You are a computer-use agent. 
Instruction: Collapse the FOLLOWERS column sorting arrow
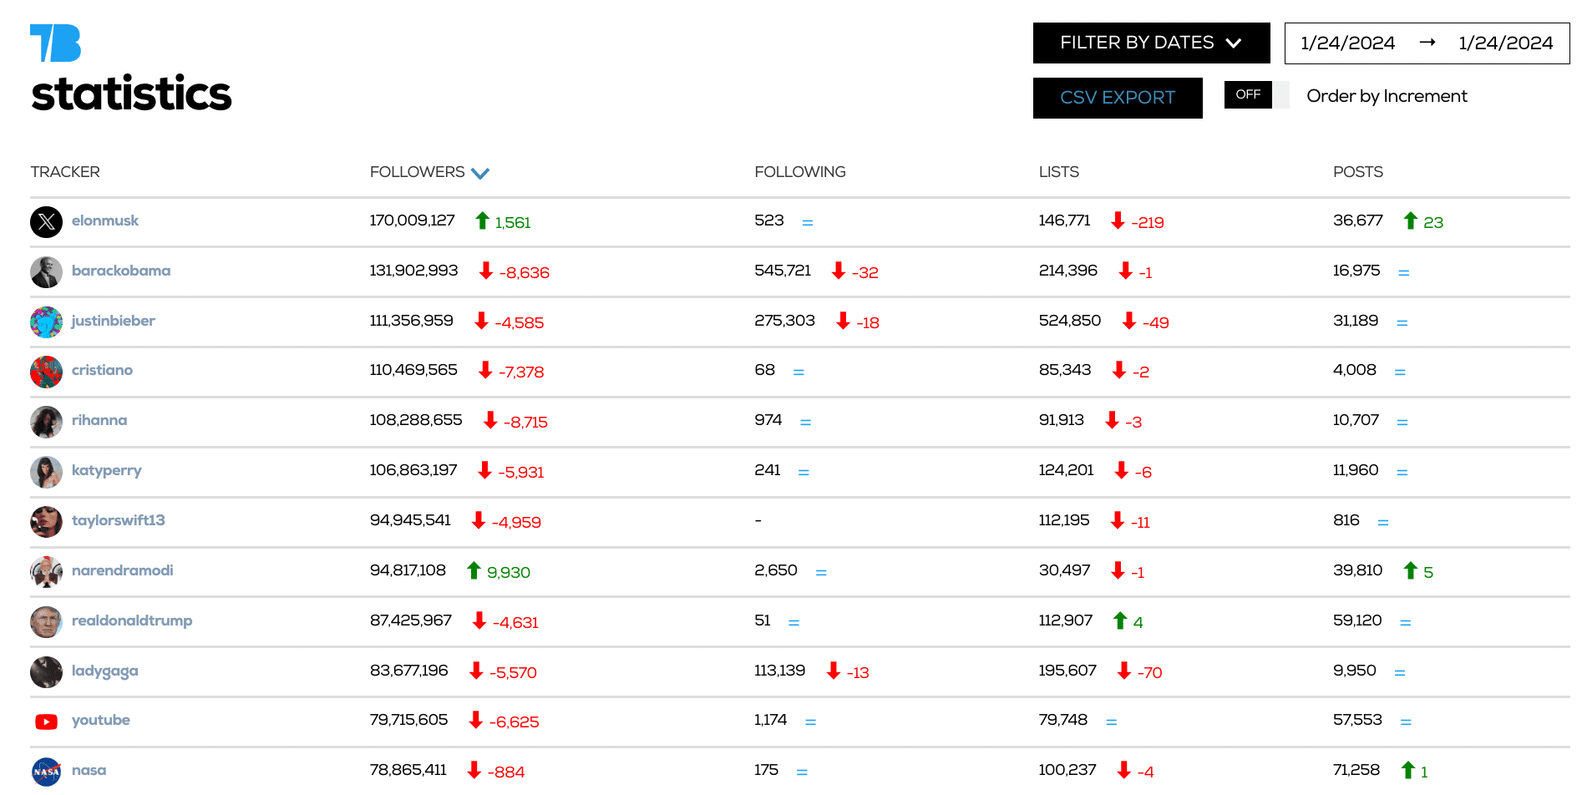(480, 172)
